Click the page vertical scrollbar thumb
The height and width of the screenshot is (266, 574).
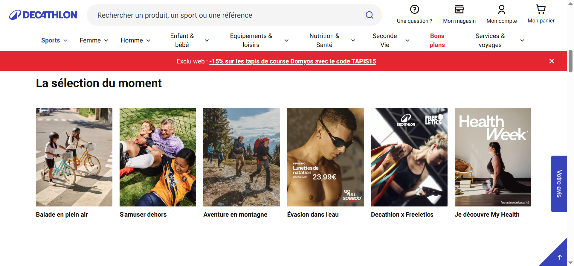tap(570, 61)
